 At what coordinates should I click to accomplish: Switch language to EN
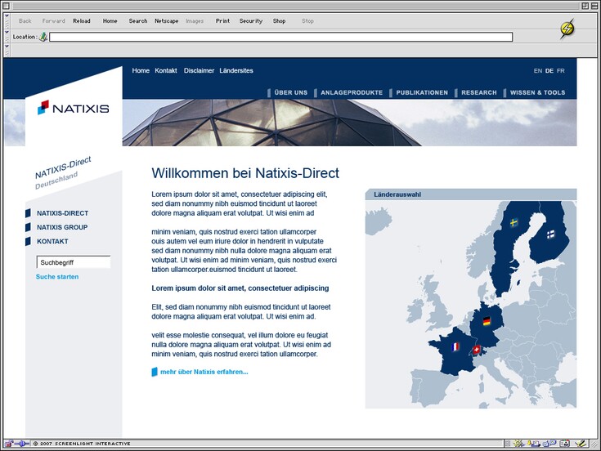pos(538,71)
